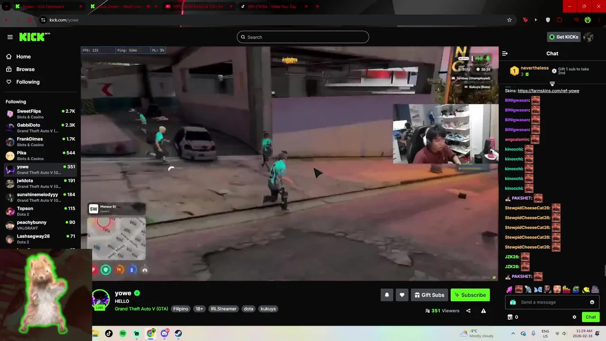
Task: Open Lashsegway28 channel in Following list
Action: coord(40,239)
